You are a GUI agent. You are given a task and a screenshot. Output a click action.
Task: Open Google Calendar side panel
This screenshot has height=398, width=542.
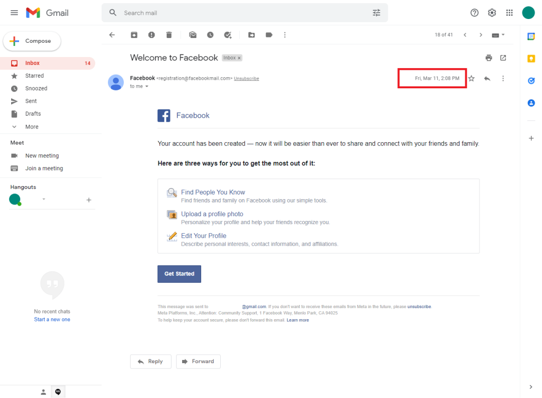(x=531, y=36)
